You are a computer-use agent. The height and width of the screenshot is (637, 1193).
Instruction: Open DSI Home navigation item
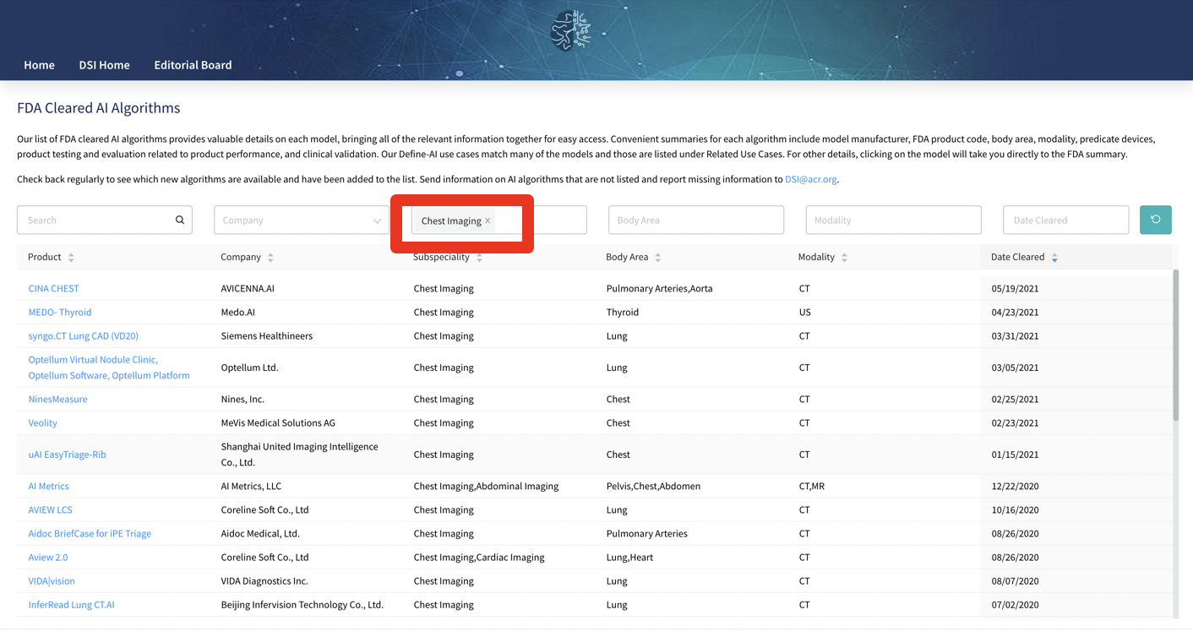click(x=104, y=65)
